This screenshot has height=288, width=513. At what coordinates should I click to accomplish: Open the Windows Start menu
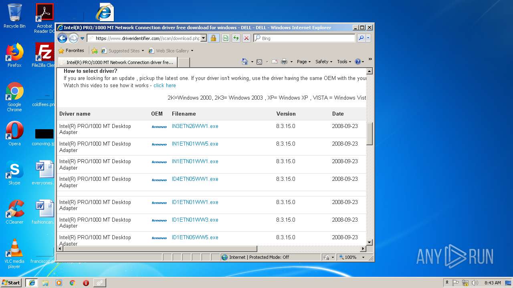point(11,282)
